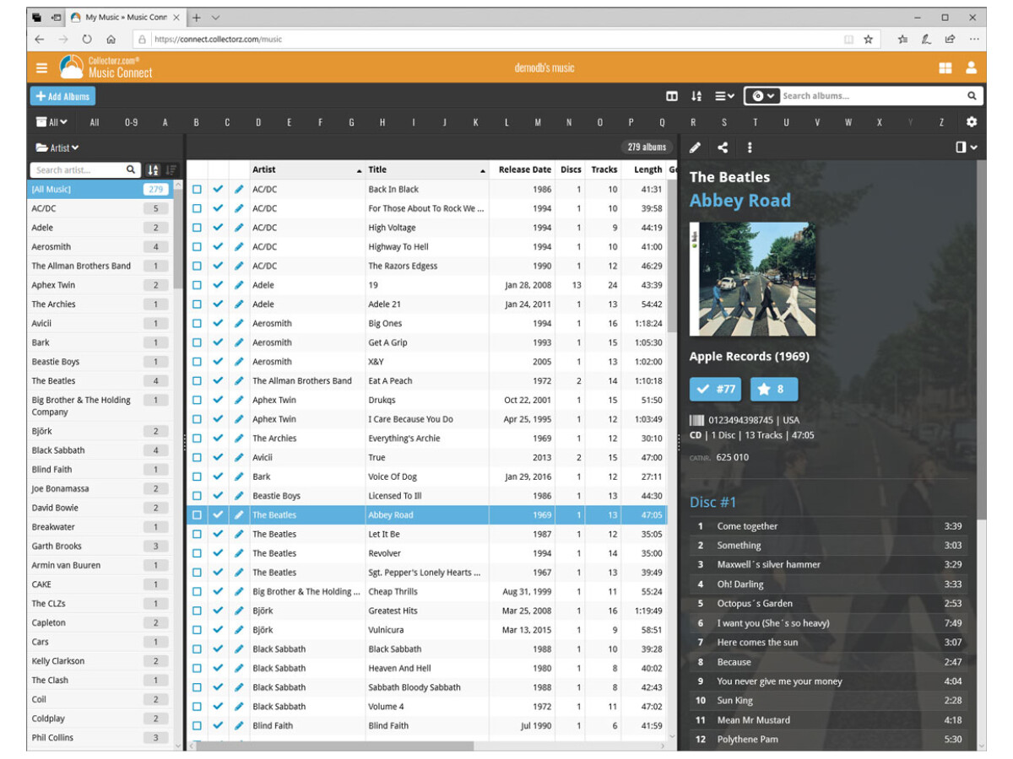Filter albums by letter B
Screen dimensions: 1013x759
click(196, 122)
